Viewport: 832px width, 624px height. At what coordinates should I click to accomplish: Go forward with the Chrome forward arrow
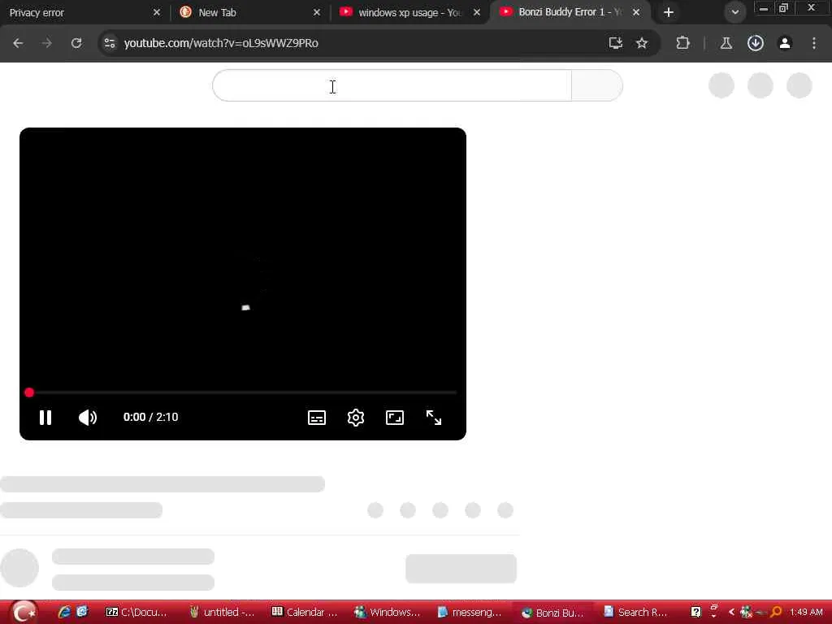(x=47, y=43)
